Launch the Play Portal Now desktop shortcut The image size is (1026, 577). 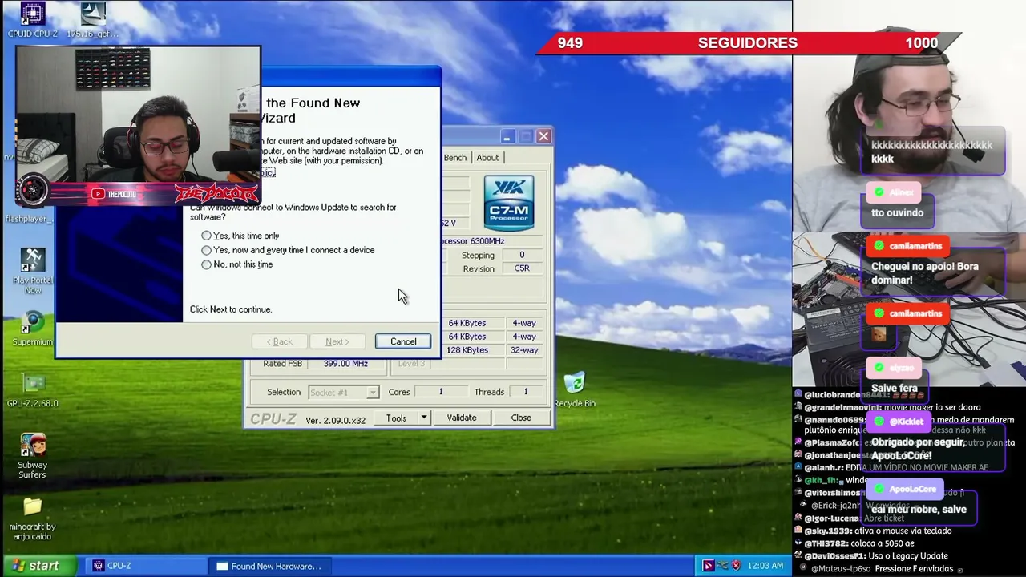coord(32,270)
